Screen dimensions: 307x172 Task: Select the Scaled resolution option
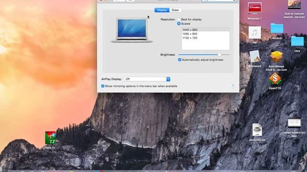(179, 23)
